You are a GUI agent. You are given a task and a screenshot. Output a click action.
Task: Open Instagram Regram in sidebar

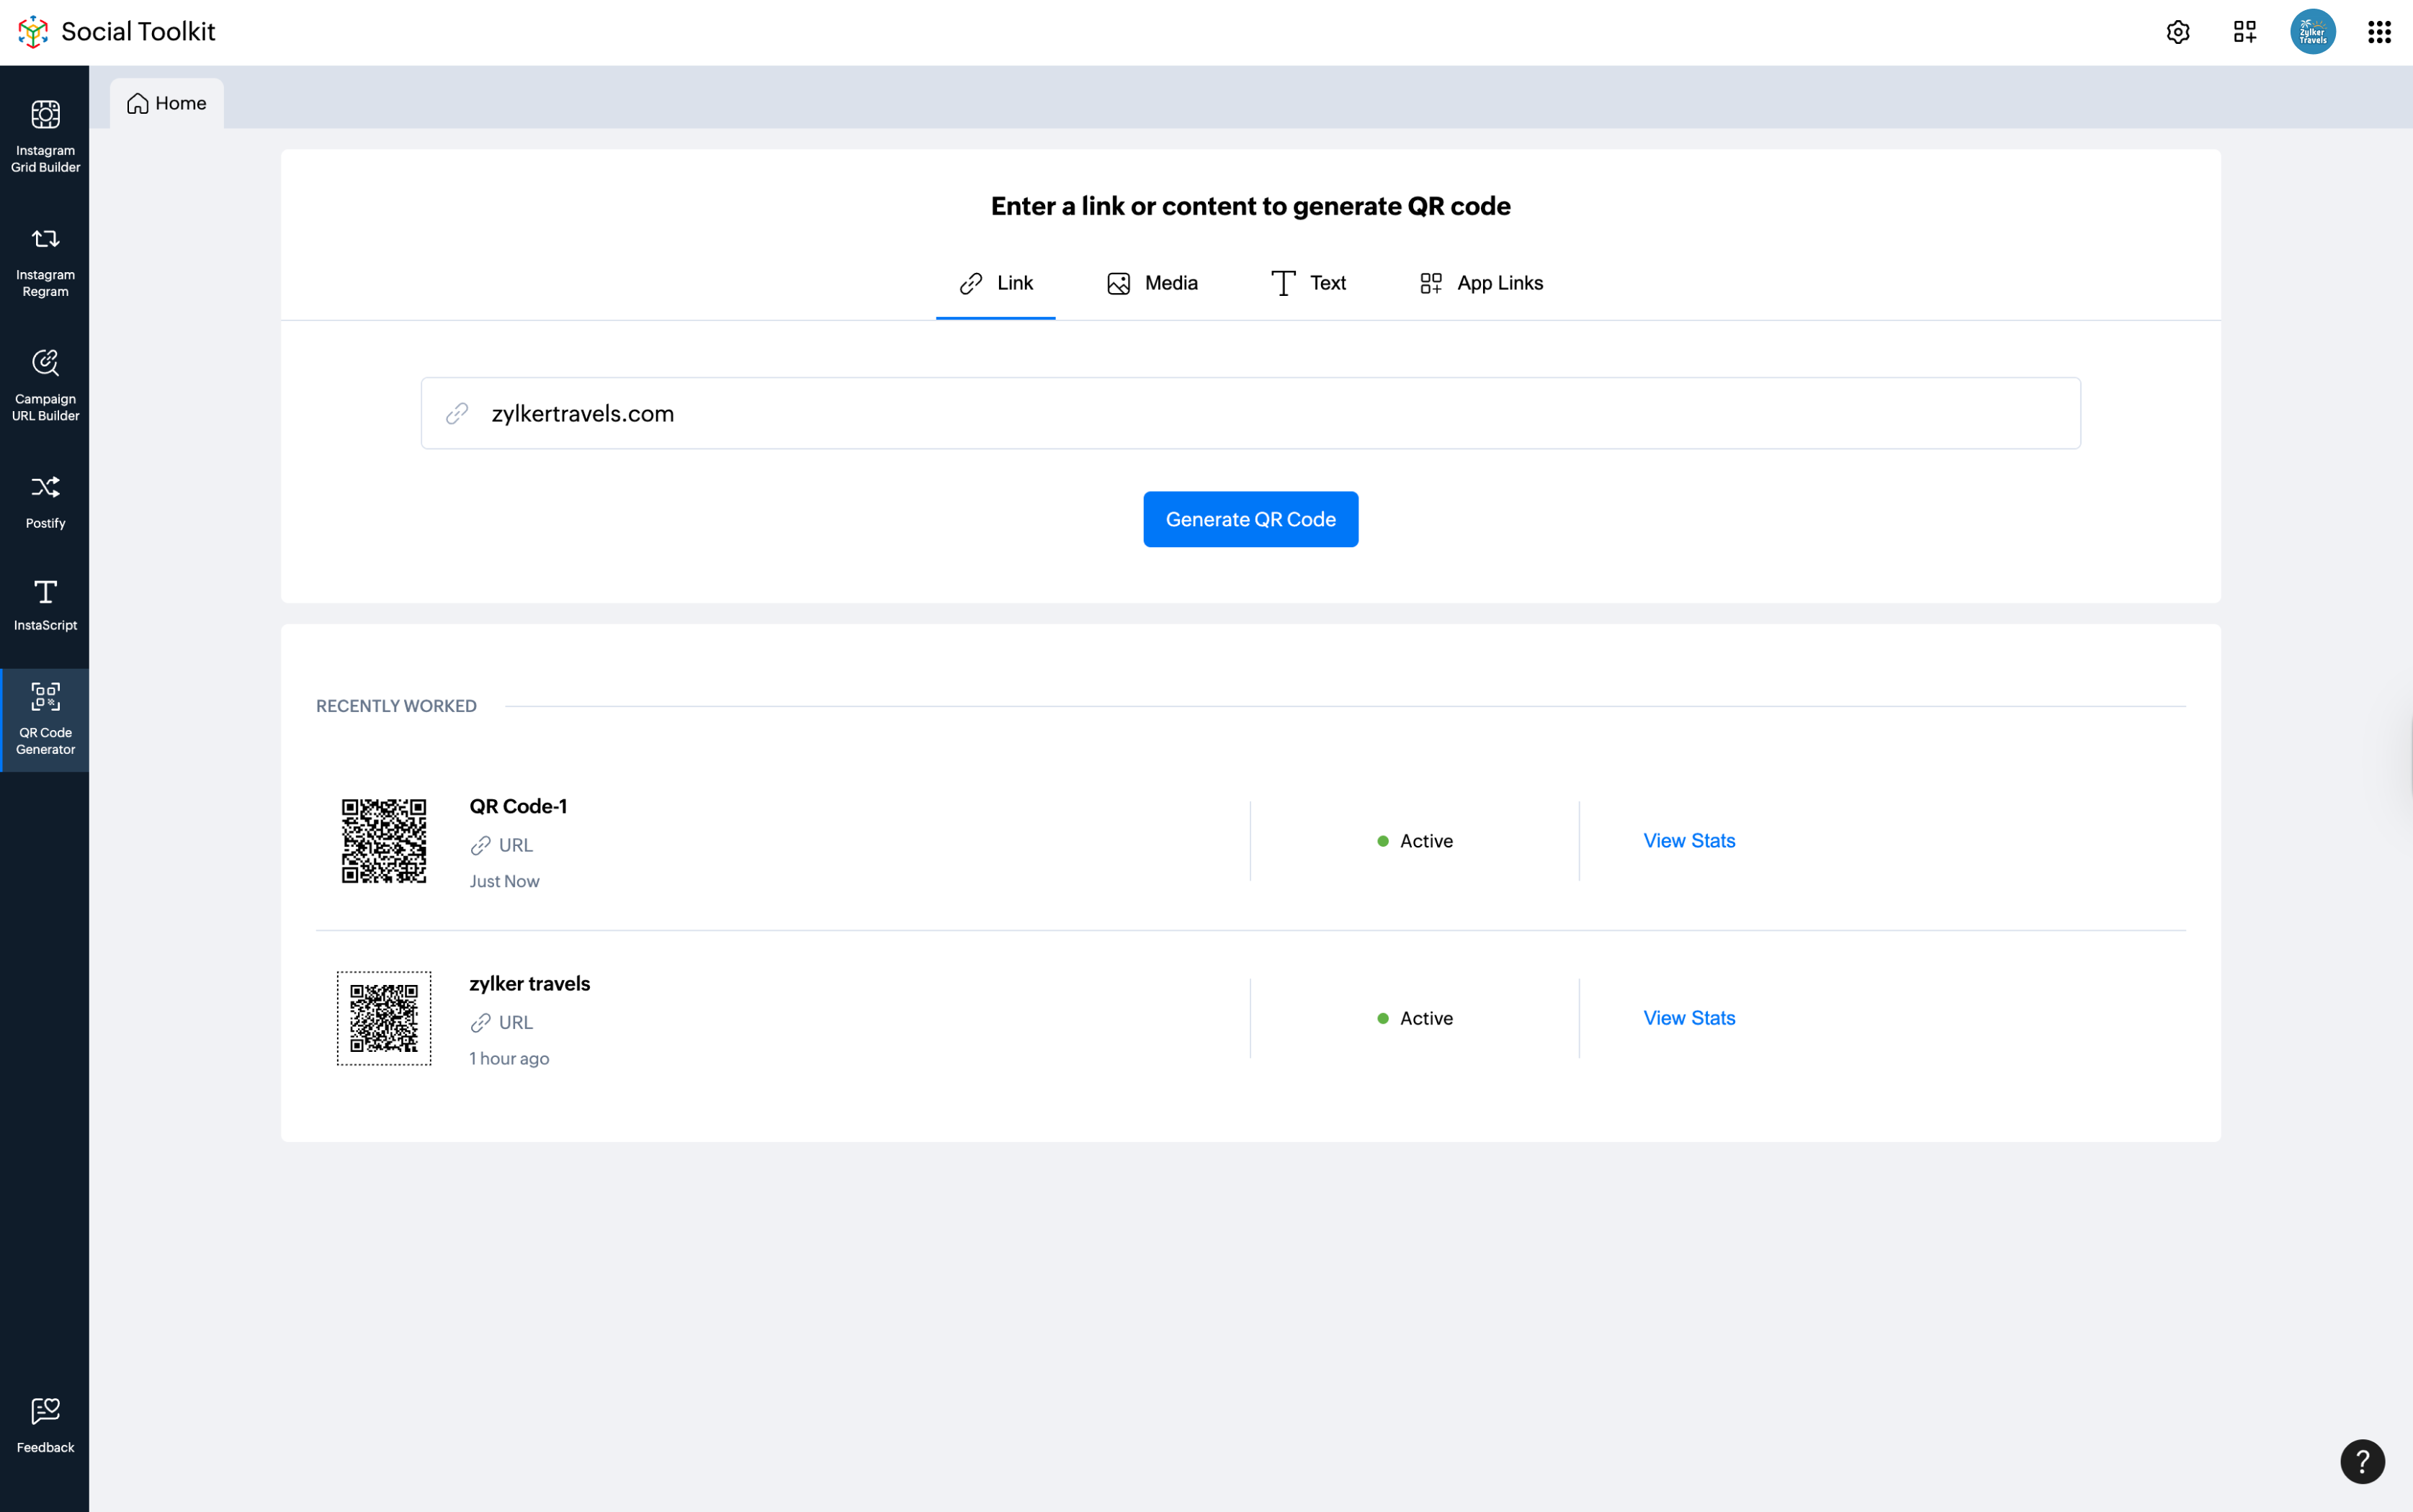[x=45, y=261]
